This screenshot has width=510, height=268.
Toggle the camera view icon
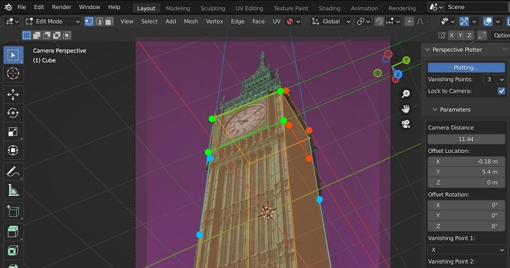tap(406, 124)
